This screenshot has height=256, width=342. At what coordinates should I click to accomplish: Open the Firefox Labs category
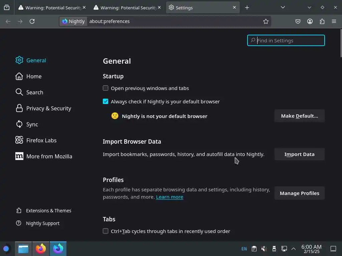pos(36,140)
